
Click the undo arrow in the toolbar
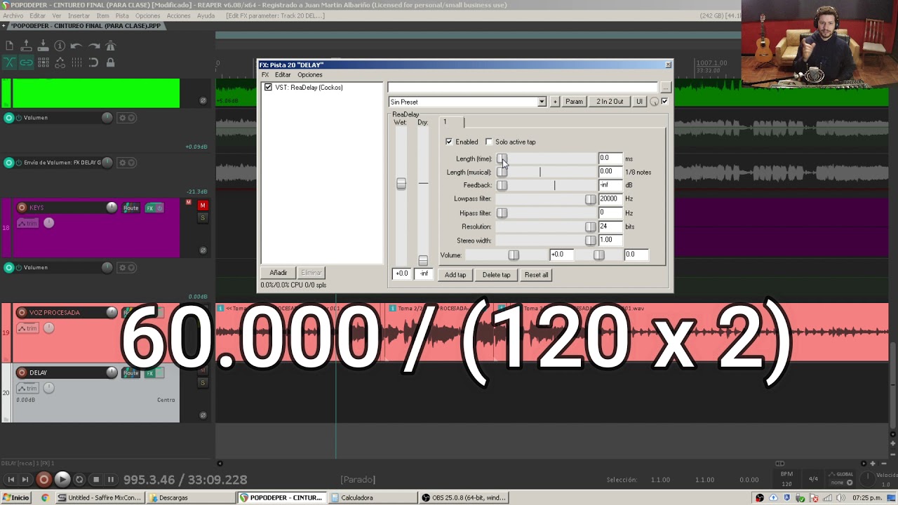pos(76,46)
